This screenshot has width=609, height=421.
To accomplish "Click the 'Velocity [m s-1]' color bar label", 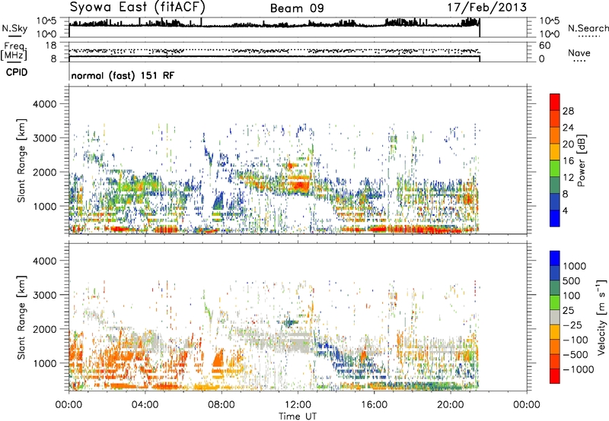I will point(601,317).
